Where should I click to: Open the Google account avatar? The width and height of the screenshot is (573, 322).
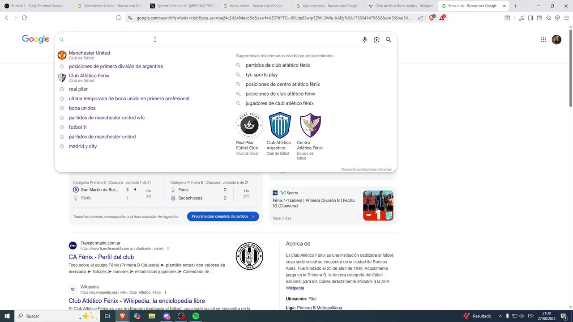[556, 40]
